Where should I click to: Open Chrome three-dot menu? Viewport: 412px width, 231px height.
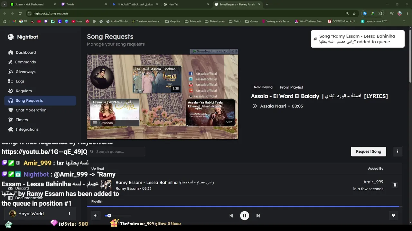pyautogui.click(x=407, y=13)
